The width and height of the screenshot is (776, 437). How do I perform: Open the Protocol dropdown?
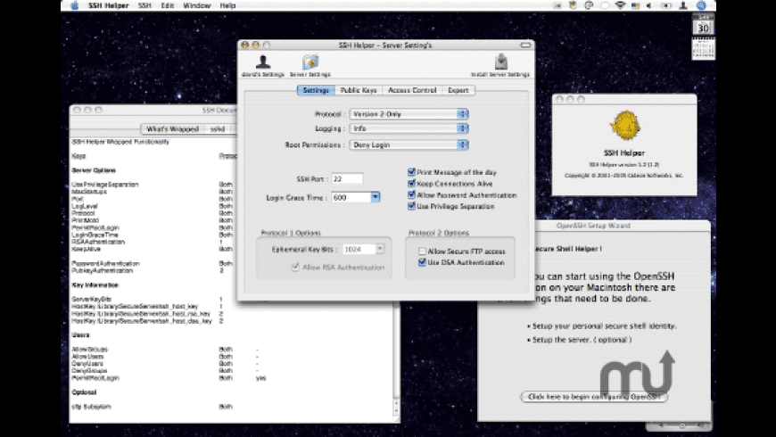tap(409, 114)
